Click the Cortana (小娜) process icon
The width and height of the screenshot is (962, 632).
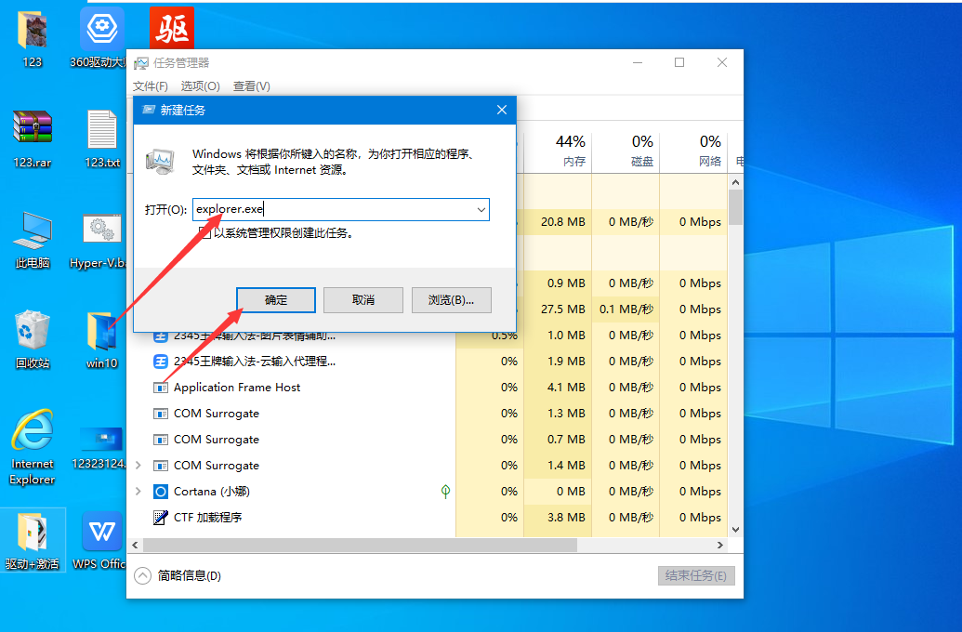tap(160, 492)
